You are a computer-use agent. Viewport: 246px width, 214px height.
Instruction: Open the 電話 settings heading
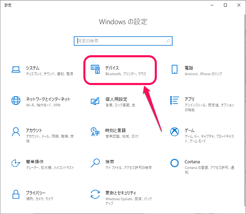tap(189, 68)
